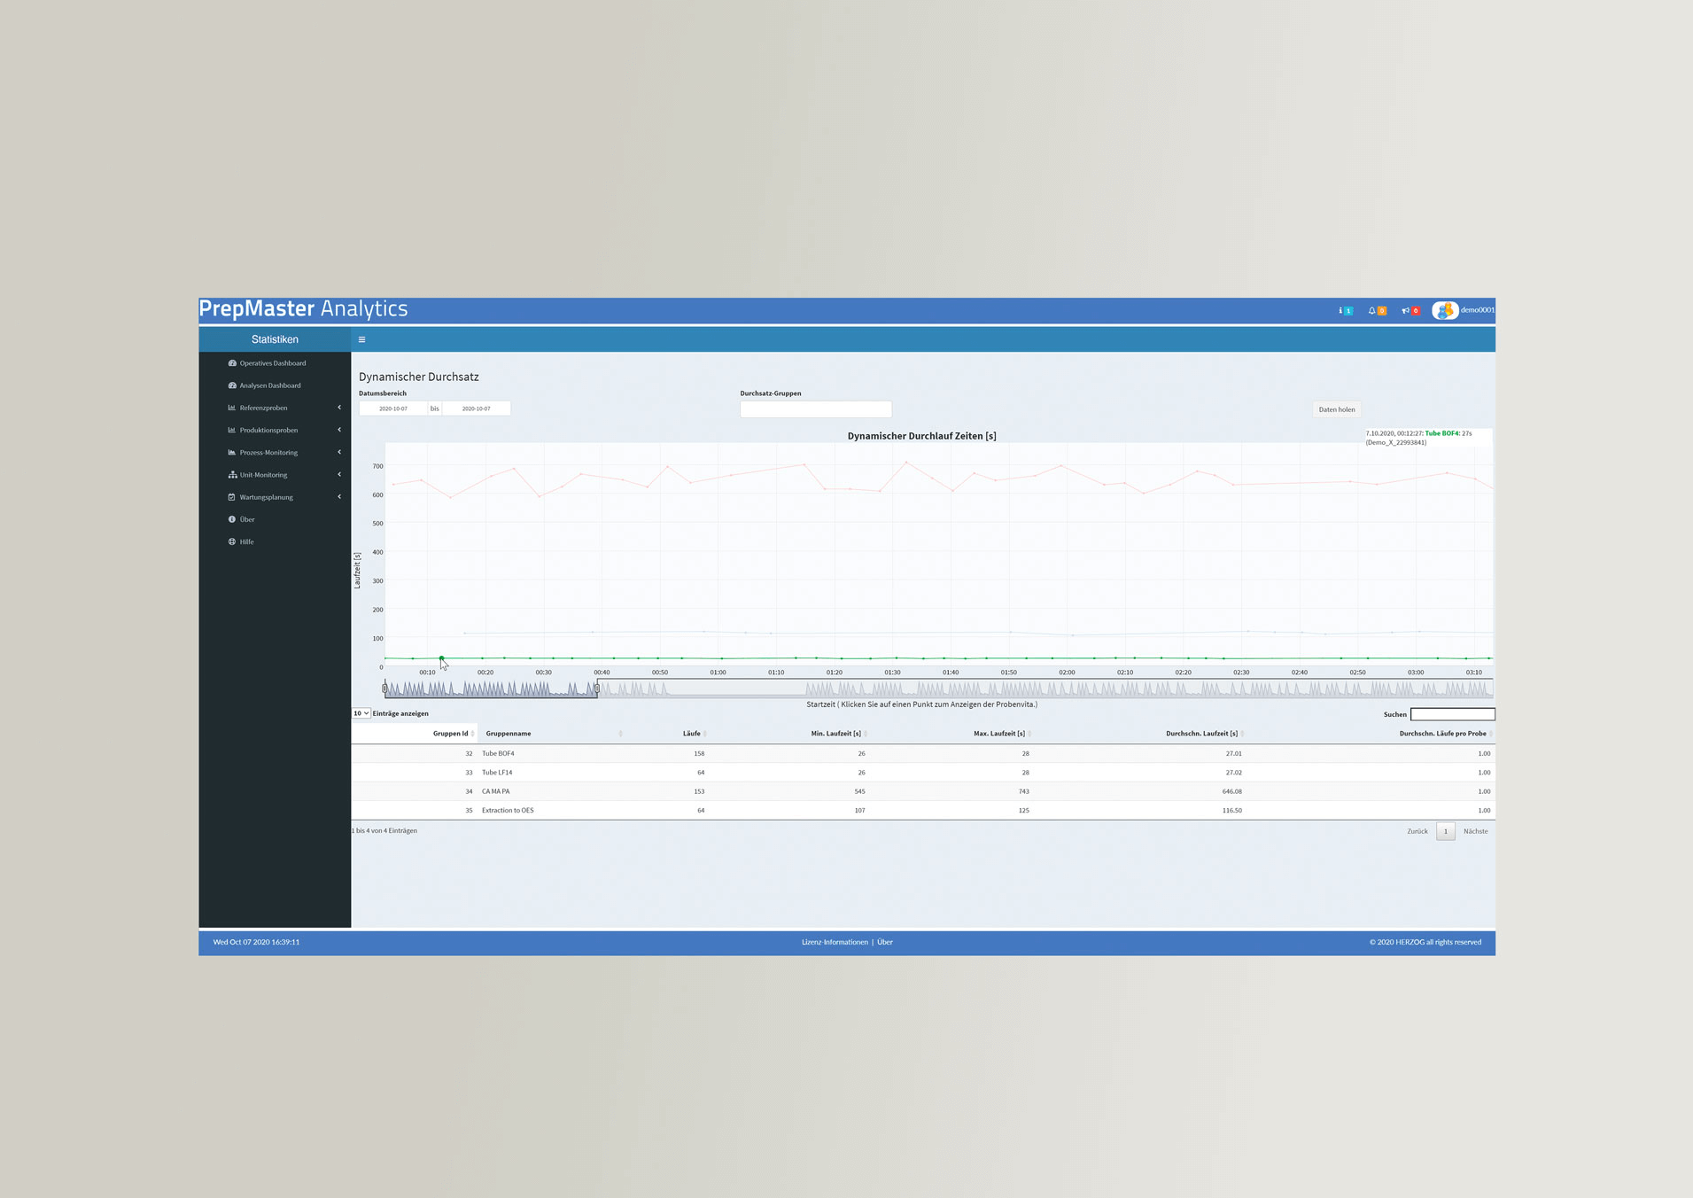1693x1198 pixels.
Task: Click the start date field 2020-10-07
Action: [392, 408]
